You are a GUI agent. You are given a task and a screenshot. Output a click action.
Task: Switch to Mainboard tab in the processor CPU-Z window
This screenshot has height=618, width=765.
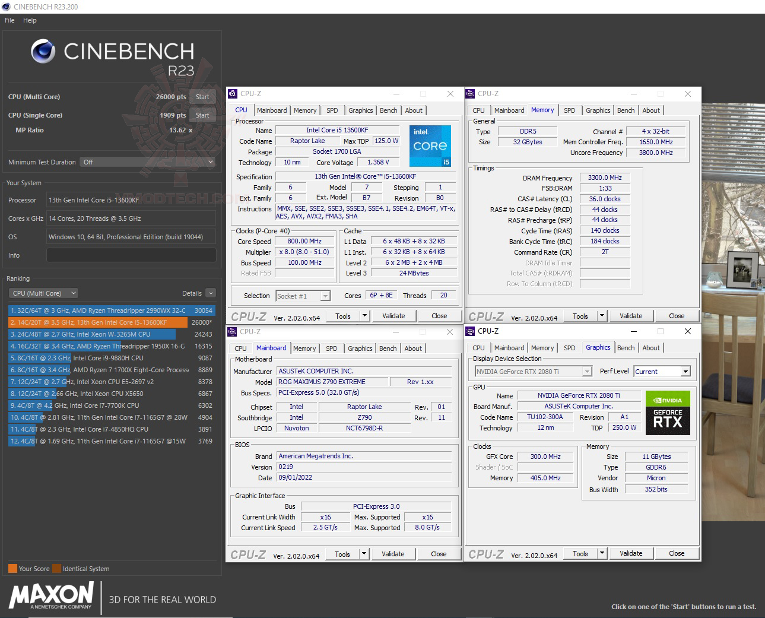point(272,110)
